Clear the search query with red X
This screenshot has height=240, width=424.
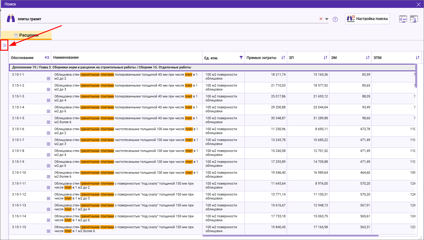point(321,19)
